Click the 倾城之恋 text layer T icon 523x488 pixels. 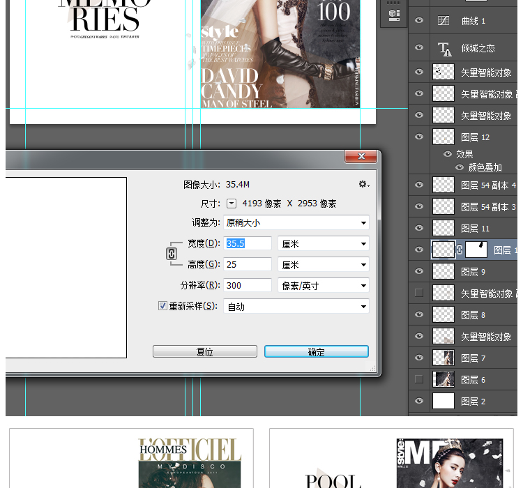[444, 48]
